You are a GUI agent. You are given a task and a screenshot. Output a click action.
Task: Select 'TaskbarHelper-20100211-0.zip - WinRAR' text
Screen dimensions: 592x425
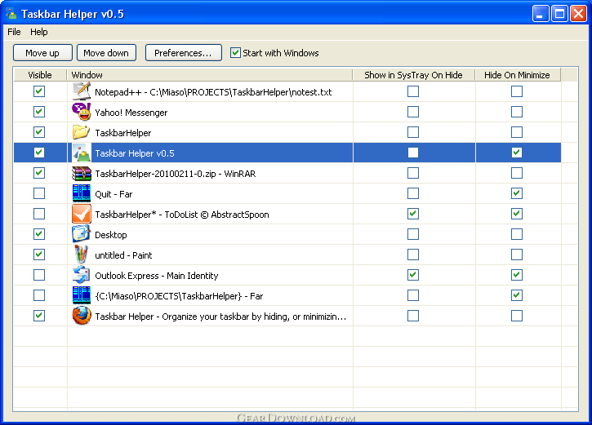(x=176, y=174)
